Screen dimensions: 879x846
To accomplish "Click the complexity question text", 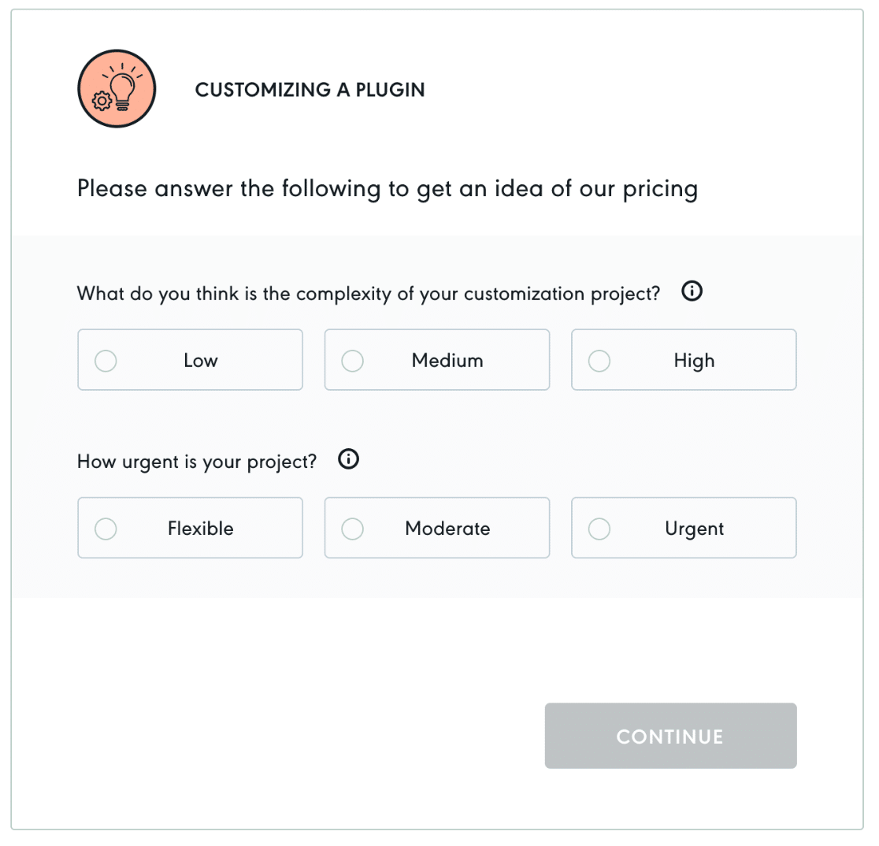I will coord(369,294).
